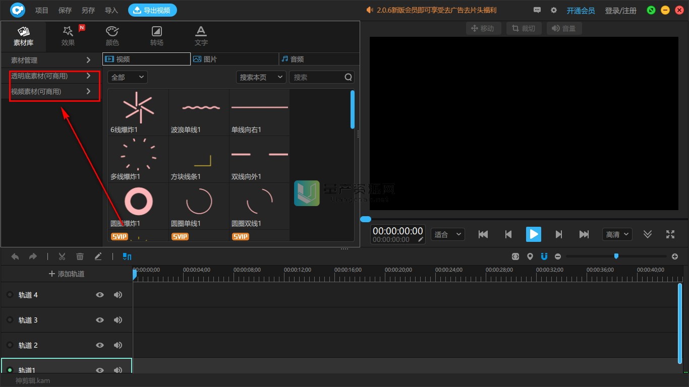689x387 pixels.
Task: Open the 全部 filter dropdown
Action: (128, 77)
